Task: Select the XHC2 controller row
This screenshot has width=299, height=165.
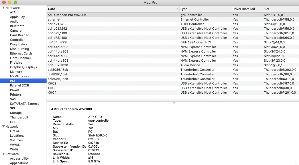Action: point(173,83)
